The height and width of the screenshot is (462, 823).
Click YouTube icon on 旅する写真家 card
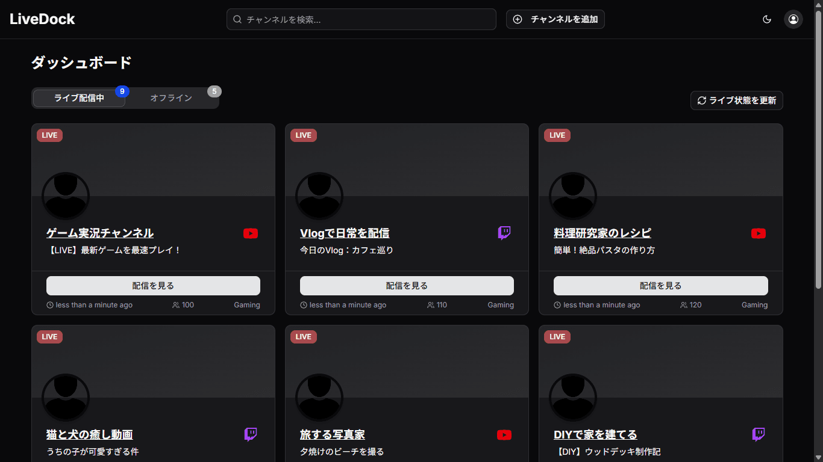pyautogui.click(x=504, y=435)
